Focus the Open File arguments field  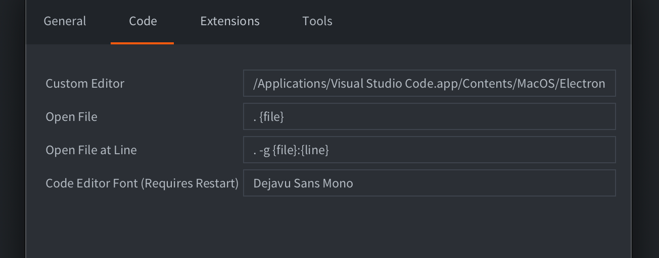pyautogui.click(x=429, y=116)
